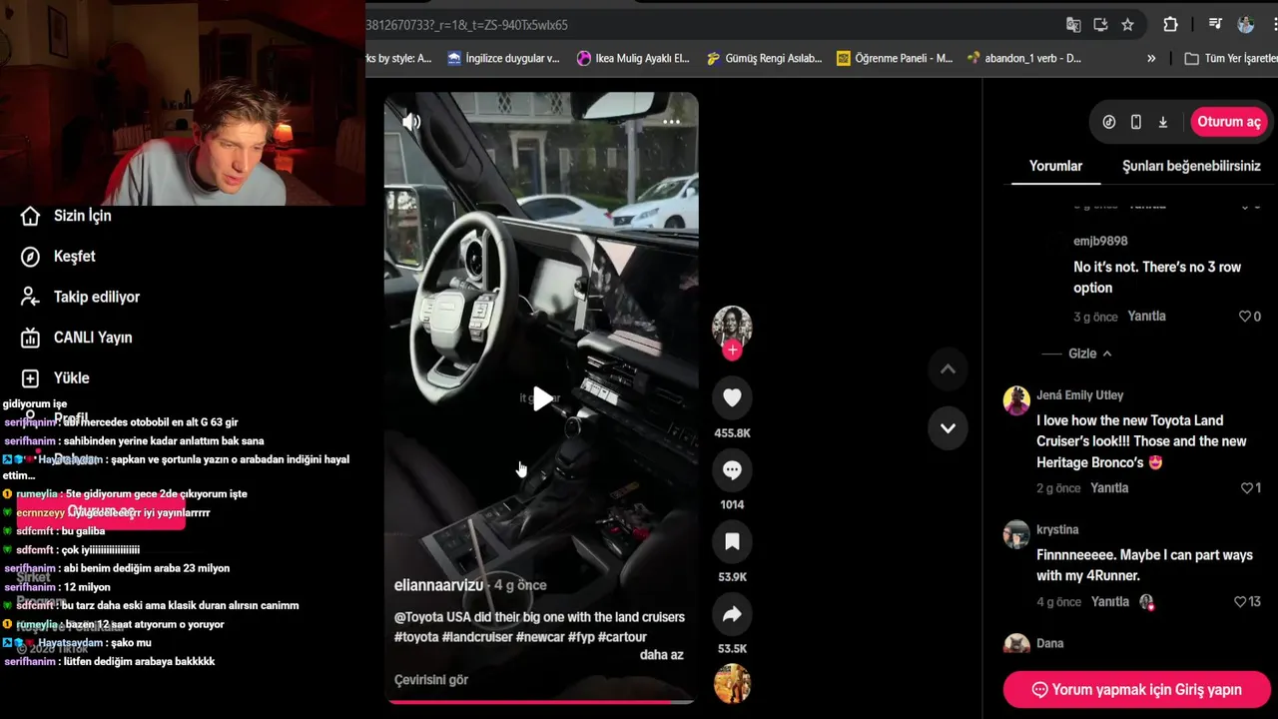Image resolution: width=1278 pixels, height=719 pixels.
Task: Open Ikea Mulig Ayaklı bookmark
Action: [x=633, y=59]
